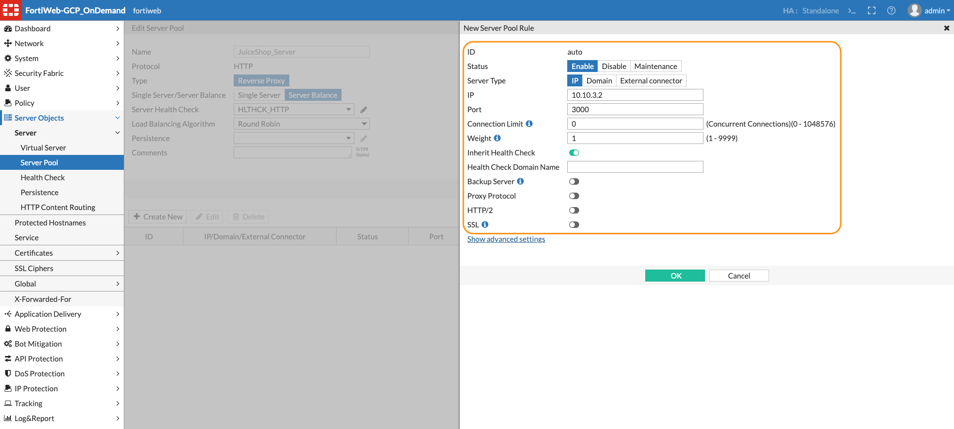Open the CLI console icon
Screen dimensions: 954x429
point(852,10)
